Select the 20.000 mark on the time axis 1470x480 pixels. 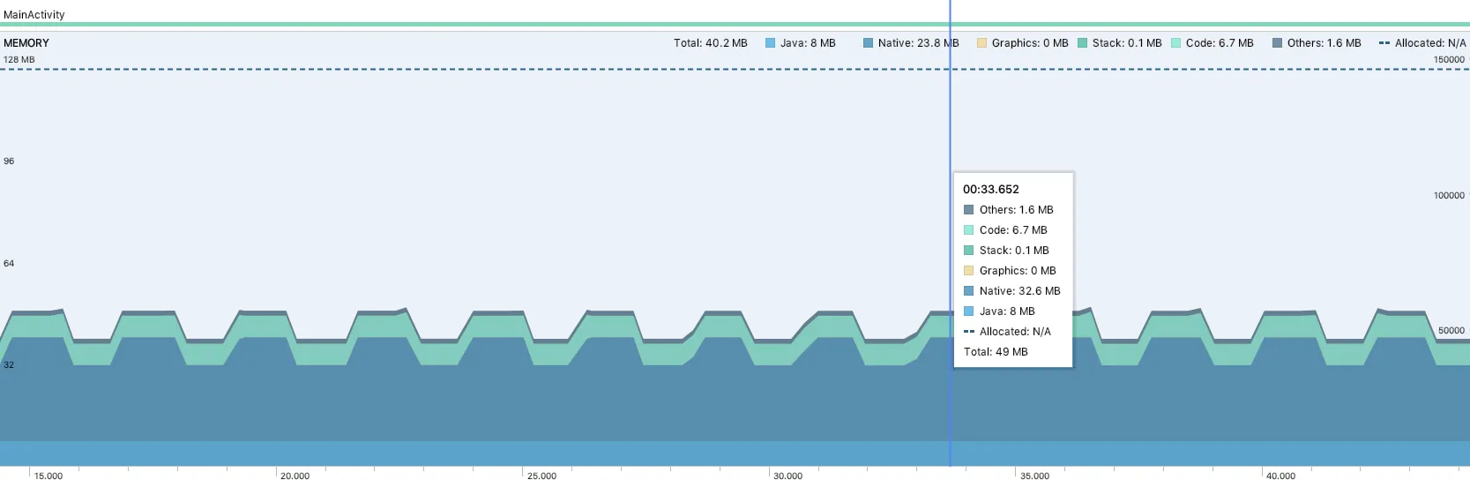point(295,476)
